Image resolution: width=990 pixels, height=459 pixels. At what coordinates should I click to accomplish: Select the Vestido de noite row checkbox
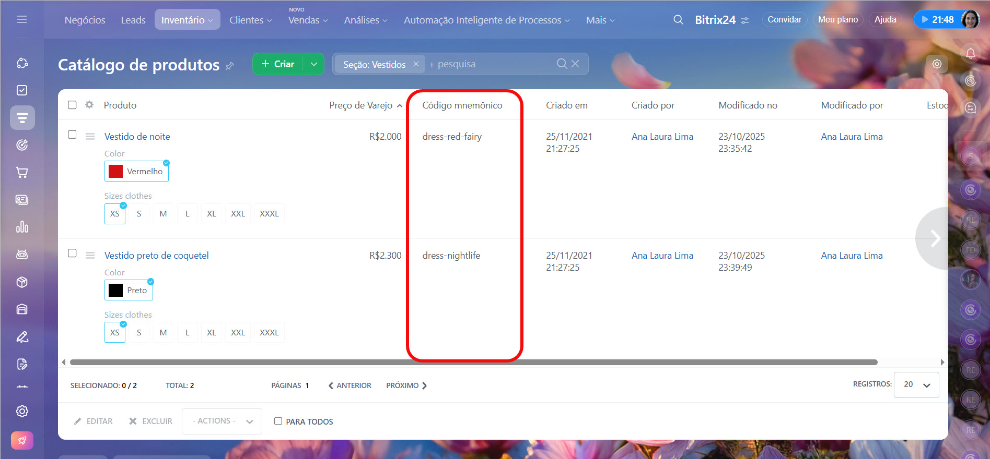click(x=72, y=135)
